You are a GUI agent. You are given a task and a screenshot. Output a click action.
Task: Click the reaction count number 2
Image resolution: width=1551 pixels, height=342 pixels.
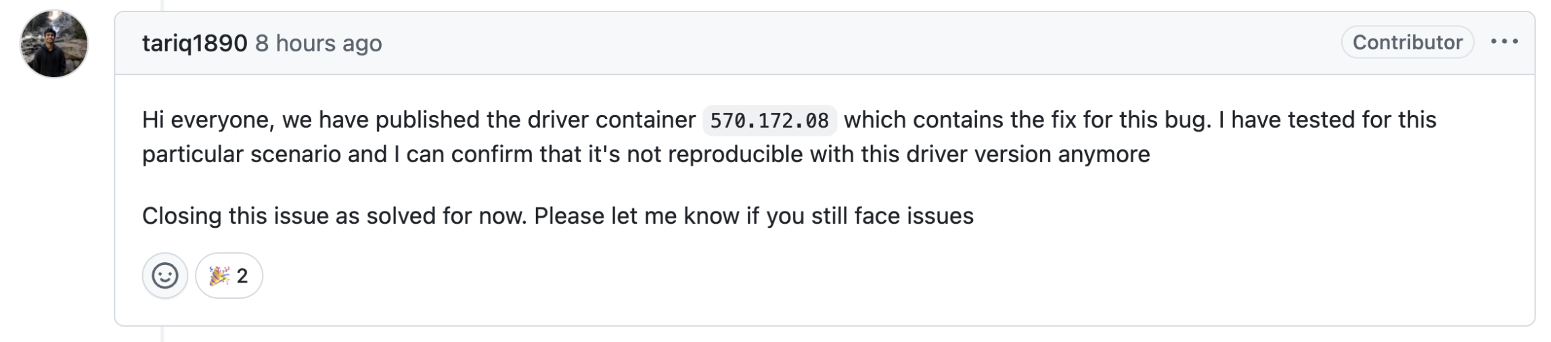(242, 276)
